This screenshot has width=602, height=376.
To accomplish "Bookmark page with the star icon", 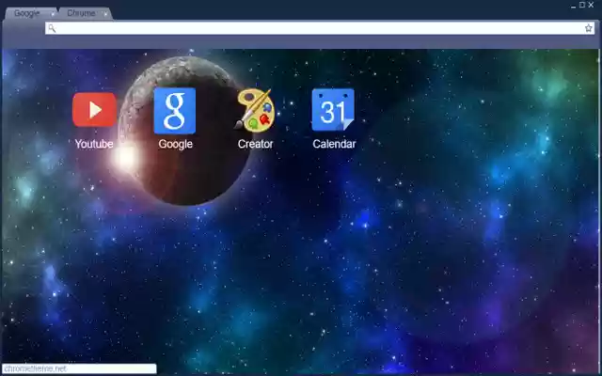I will [588, 28].
